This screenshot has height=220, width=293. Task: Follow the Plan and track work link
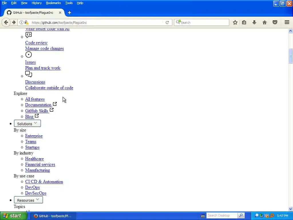(43, 68)
